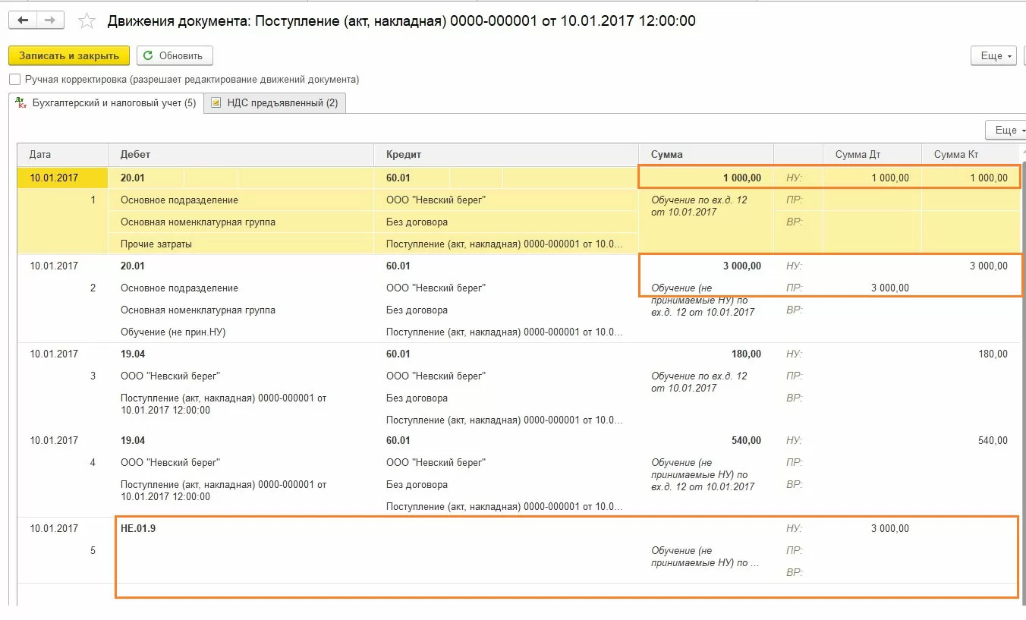
Task: Click Основная номенклатурная группа in row 2
Action: [x=198, y=310]
